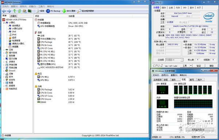
Task: Refresh the AIDA64 sensor page
Action: pyautogui.click(x=20, y=11)
